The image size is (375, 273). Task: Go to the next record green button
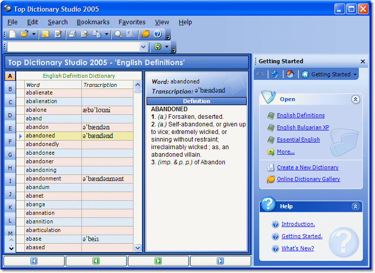click(158, 261)
